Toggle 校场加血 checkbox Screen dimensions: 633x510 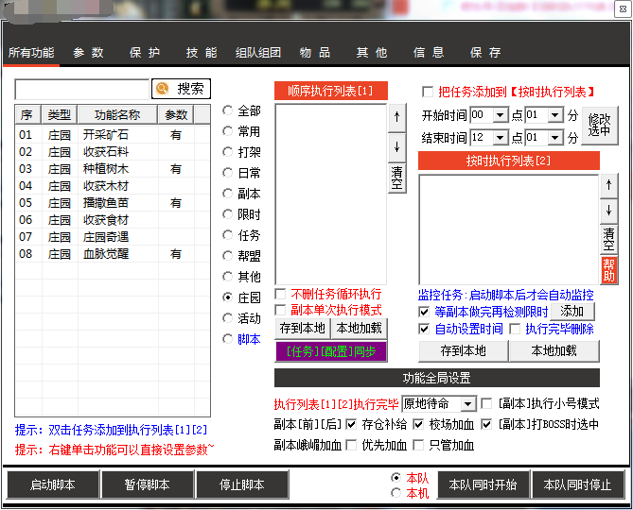418,424
